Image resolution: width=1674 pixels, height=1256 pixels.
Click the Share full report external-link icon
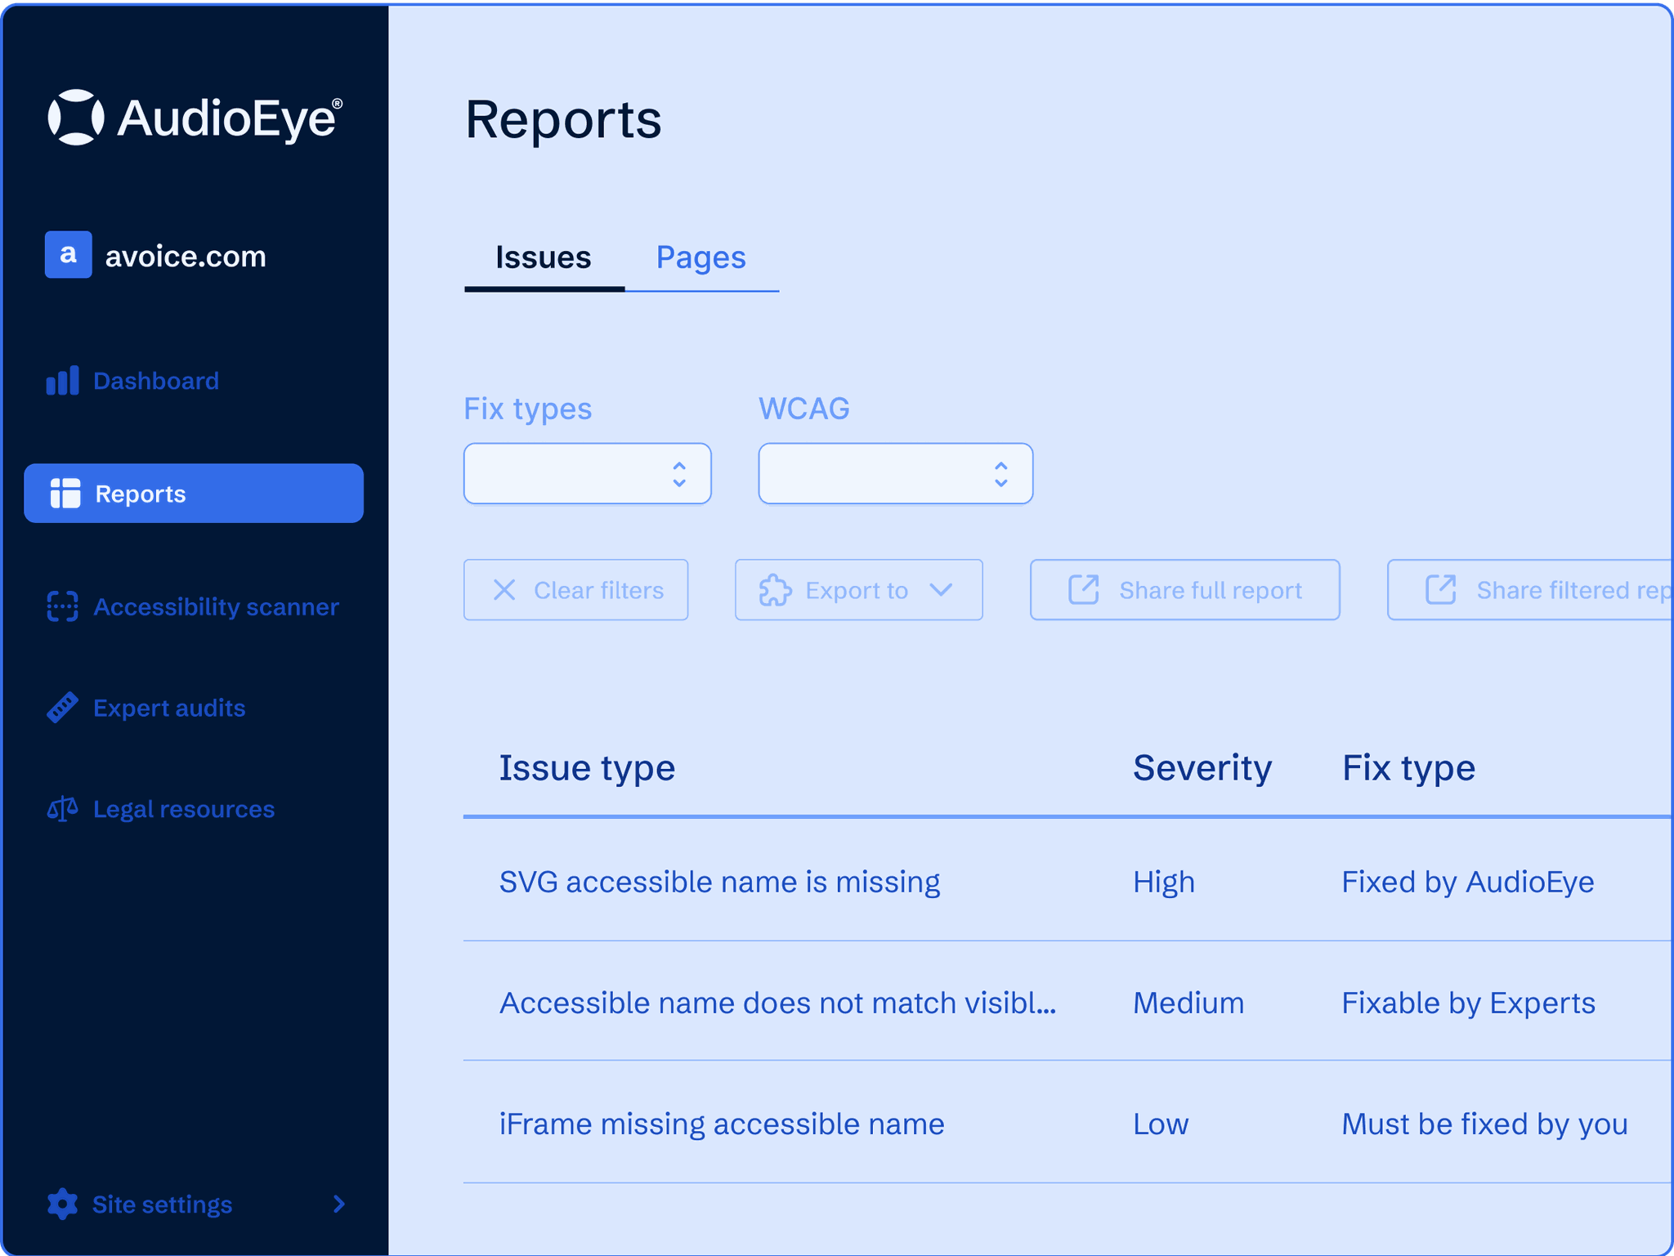[1081, 589]
